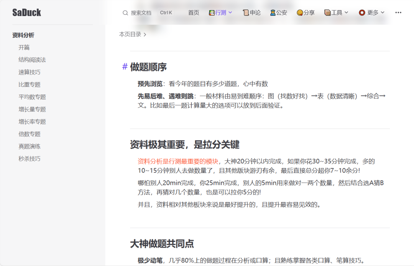414x266 pixels.
Task: Click the # anchor beside 做题顺序
Action: 125,67
